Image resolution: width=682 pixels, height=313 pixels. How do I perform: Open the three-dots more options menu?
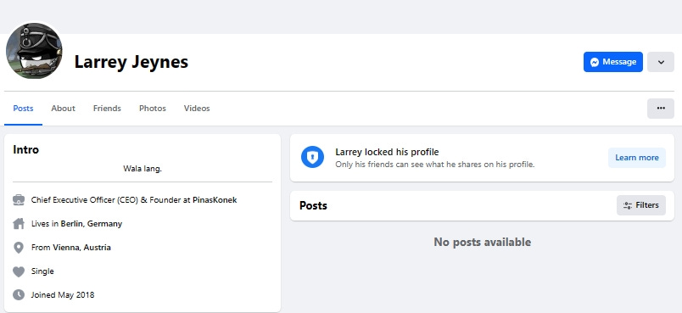point(661,109)
